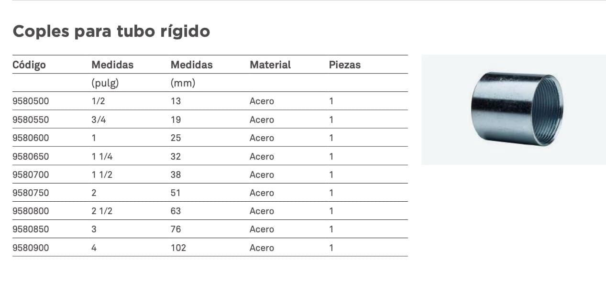Select product code 9580550

(x=31, y=120)
